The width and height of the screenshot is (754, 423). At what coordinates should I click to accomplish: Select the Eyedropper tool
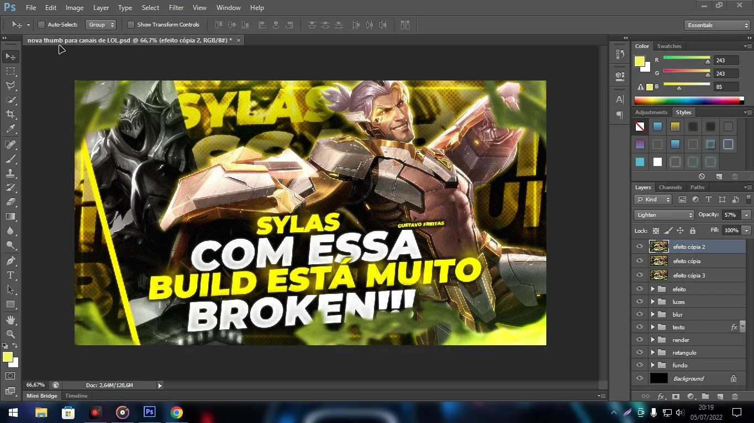coord(10,129)
